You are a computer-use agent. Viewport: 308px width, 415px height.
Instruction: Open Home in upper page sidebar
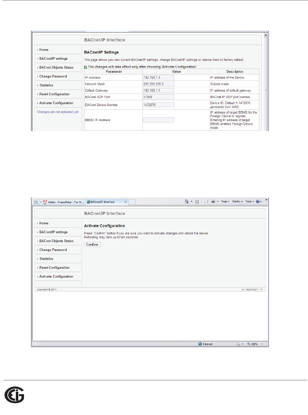[44, 50]
